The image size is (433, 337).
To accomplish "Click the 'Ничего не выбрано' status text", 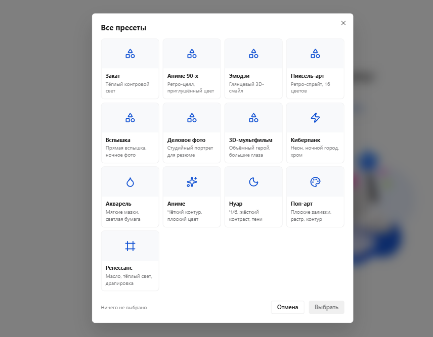I will click(124, 308).
